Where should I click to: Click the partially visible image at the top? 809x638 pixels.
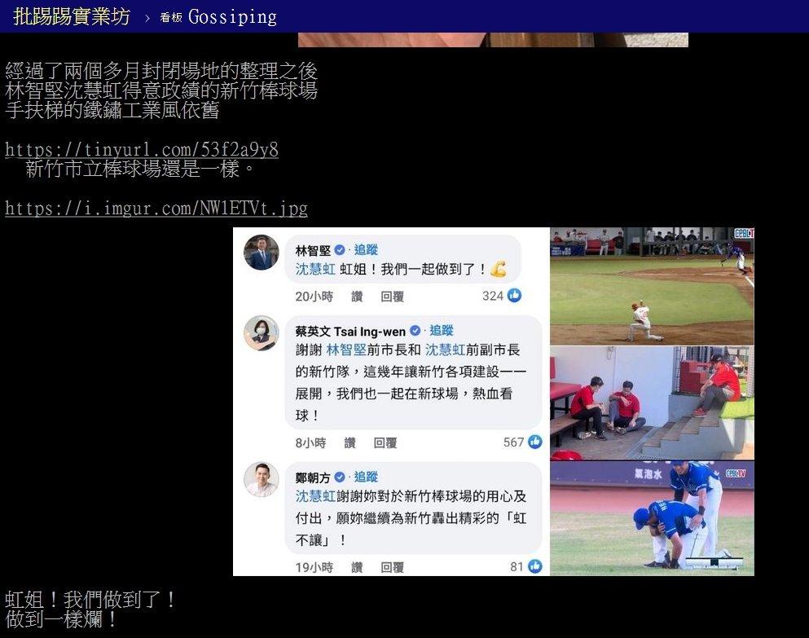[x=493, y=40]
